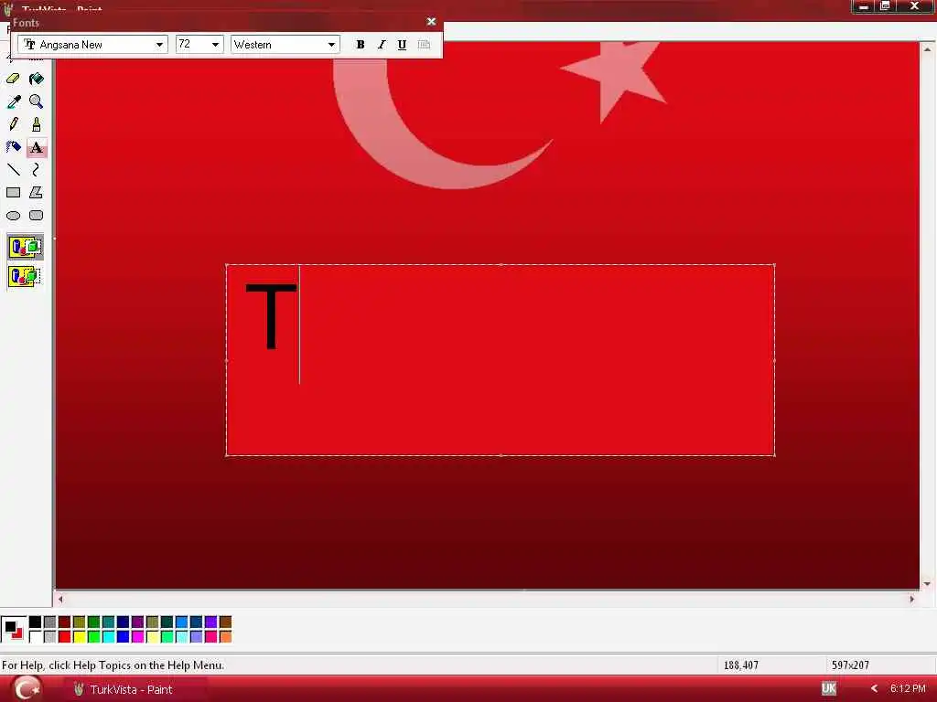Pick the orange color swatch
937x702 pixels.
coord(225,637)
